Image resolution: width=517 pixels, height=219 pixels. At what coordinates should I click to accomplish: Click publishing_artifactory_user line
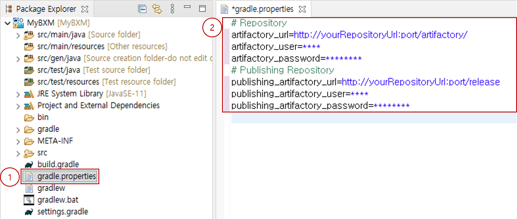pos(300,94)
